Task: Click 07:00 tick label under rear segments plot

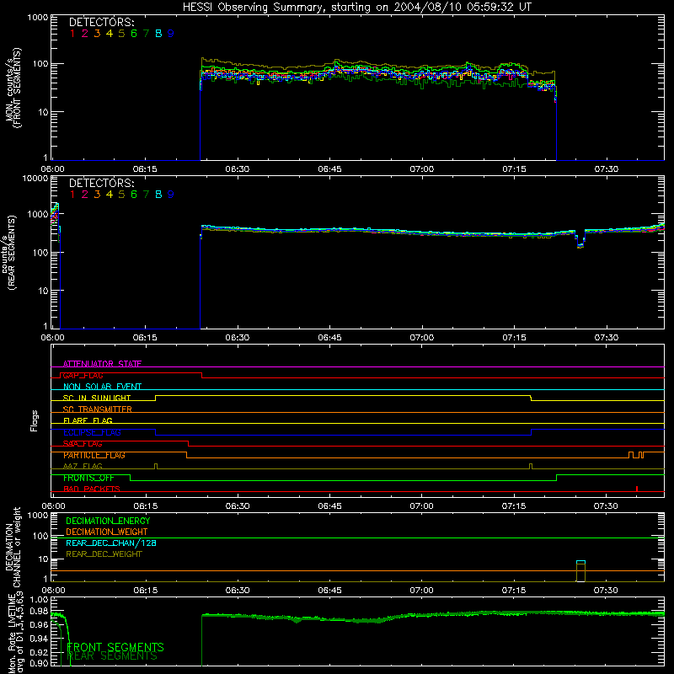Action: tap(422, 338)
